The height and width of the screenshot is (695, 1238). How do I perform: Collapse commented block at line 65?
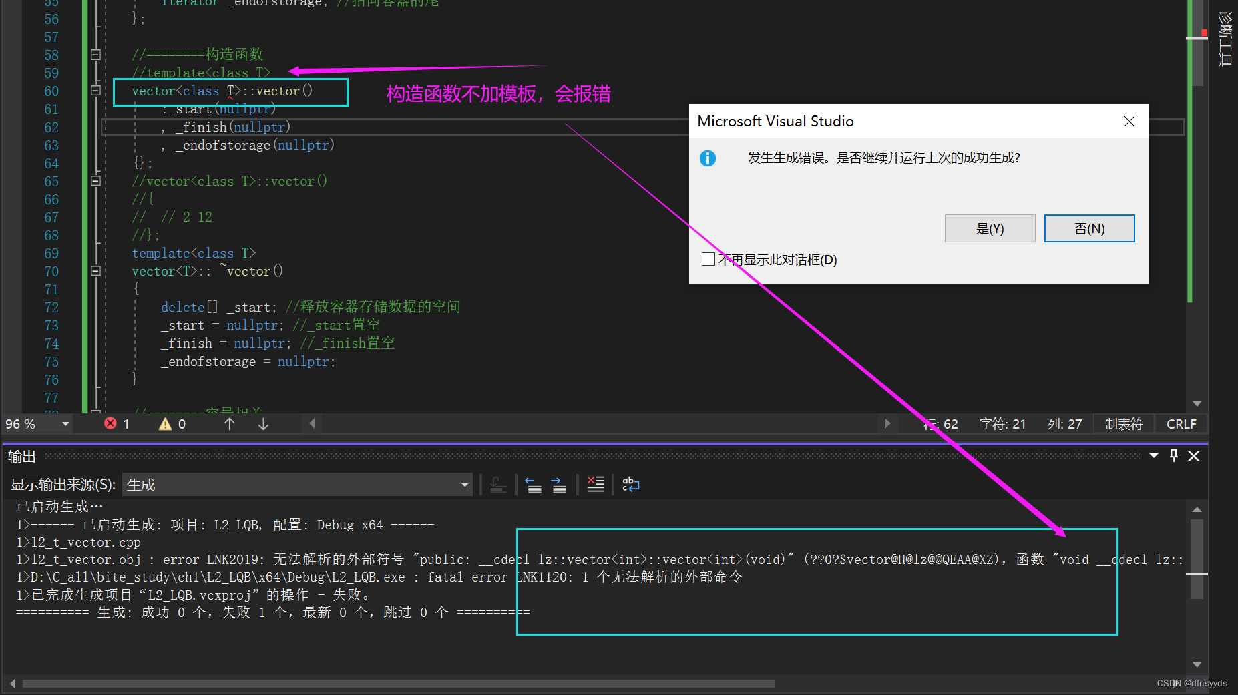point(95,181)
